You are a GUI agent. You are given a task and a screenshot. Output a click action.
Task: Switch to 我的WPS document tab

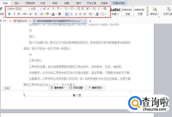(20, 21)
